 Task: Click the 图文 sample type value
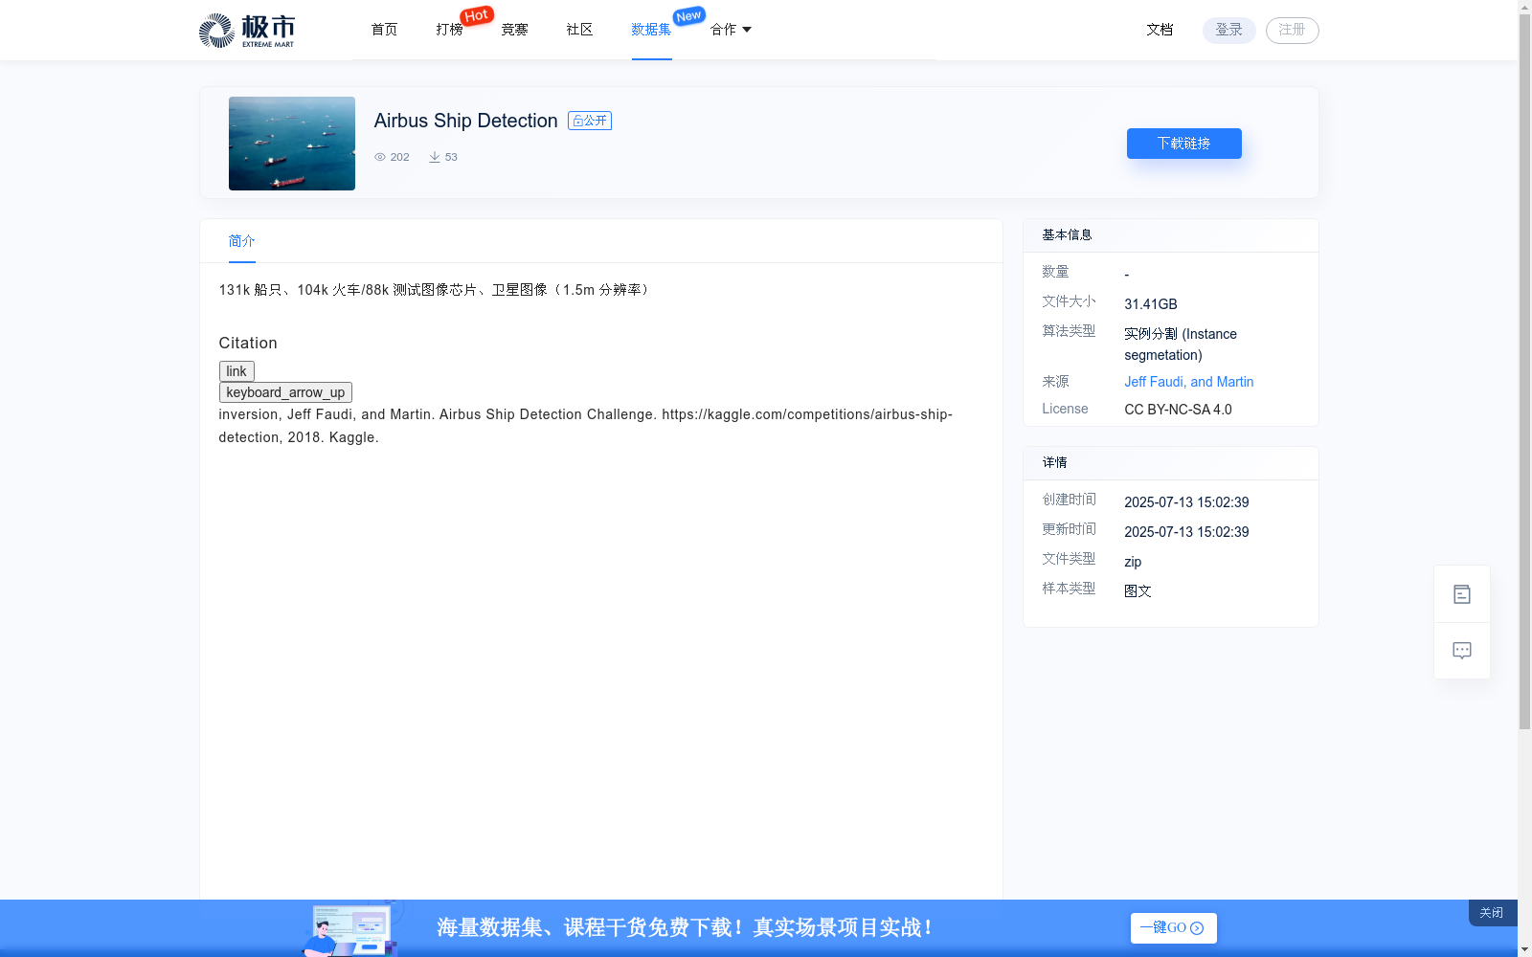pyautogui.click(x=1138, y=591)
